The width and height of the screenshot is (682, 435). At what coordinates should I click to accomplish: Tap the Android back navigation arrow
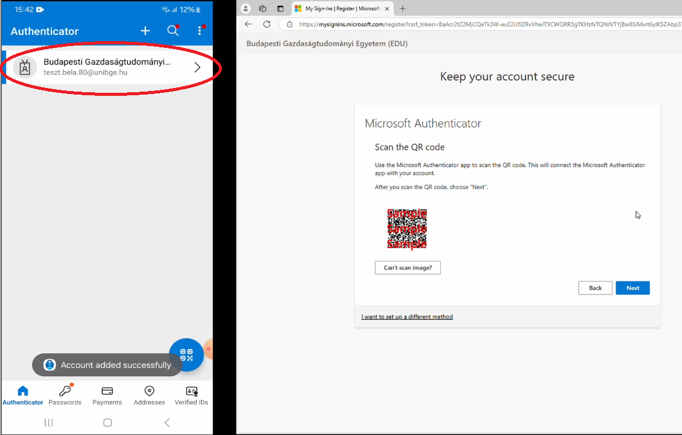point(167,422)
